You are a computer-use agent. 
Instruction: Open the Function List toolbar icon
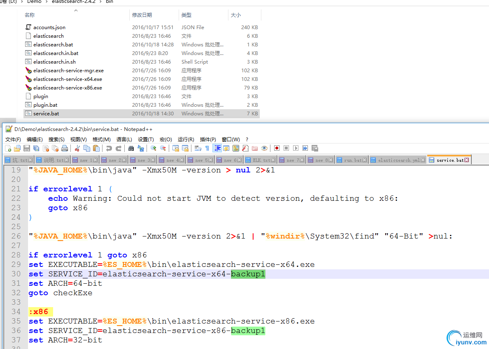tap(245, 148)
